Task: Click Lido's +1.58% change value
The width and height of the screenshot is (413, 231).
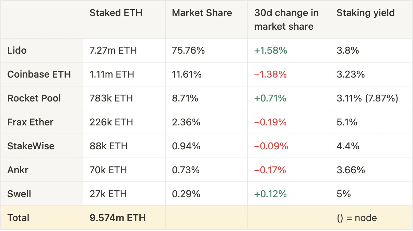Action: 270,51
